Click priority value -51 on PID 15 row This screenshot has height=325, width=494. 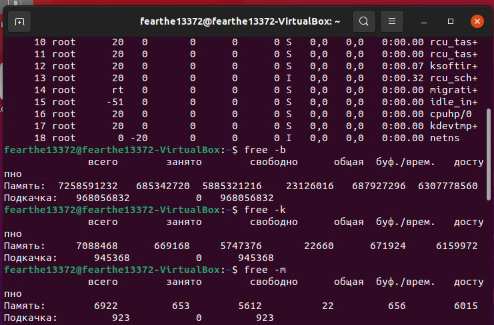[115, 102]
